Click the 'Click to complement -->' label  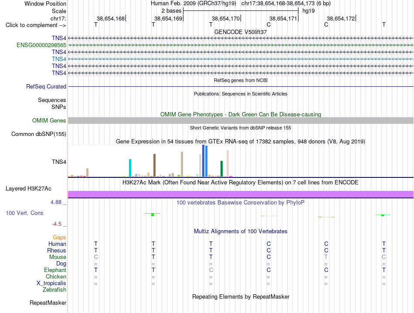pos(36,25)
